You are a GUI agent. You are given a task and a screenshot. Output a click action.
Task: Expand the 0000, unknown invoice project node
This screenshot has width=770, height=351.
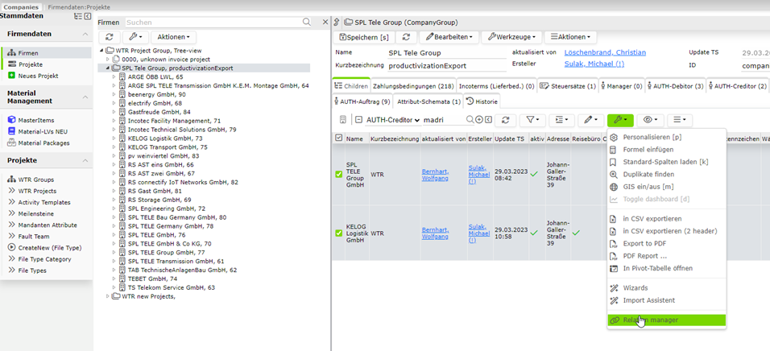click(x=108, y=59)
